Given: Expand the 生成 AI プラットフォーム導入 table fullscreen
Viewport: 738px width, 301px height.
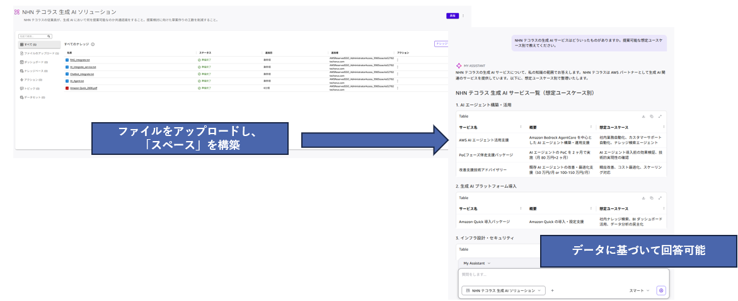Looking at the screenshot, I should [660, 198].
